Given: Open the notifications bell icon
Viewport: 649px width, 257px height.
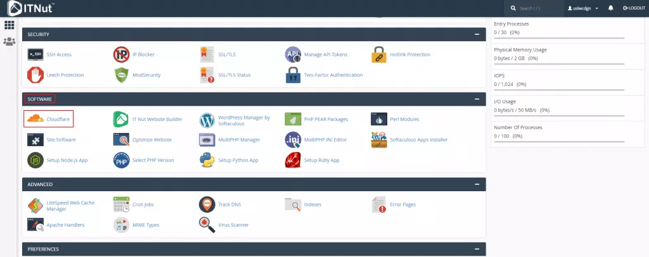Looking at the screenshot, I should pyautogui.click(x=610, y=8).
